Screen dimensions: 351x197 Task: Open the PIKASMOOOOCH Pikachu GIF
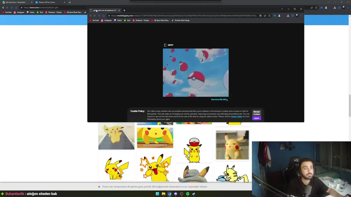155,138
